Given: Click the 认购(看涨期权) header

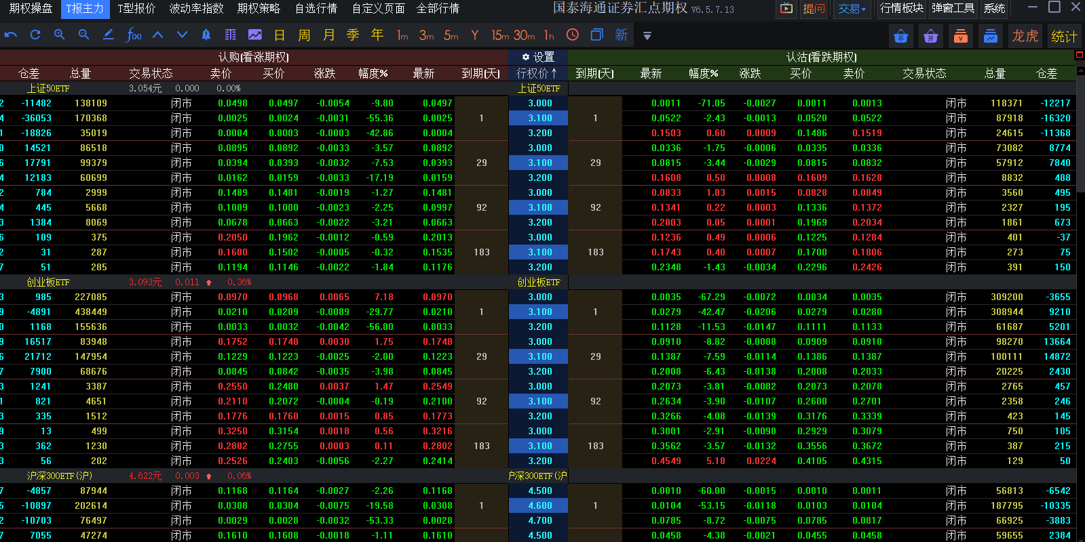Looking at the screenshot, I should pos(254,57).
